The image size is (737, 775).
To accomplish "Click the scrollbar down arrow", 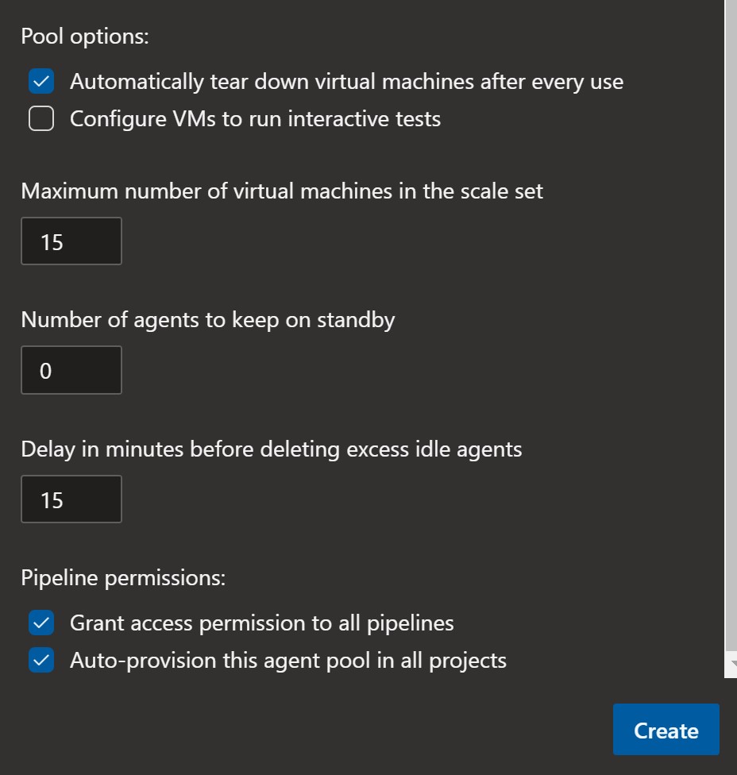I will click(732, 663).
